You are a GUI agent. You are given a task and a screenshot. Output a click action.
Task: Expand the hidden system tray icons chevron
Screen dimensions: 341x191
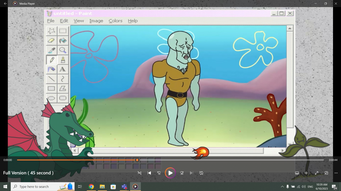(x=282, y=186)
